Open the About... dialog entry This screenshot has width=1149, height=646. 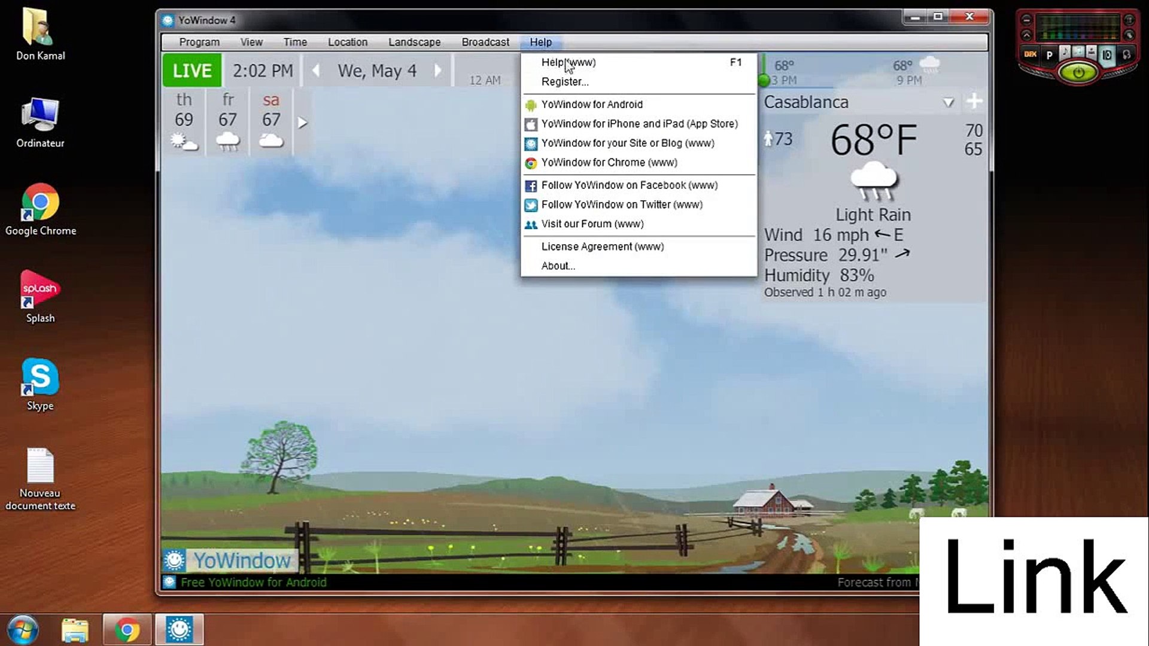(639, 266)
